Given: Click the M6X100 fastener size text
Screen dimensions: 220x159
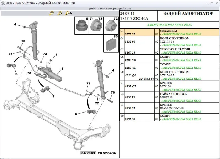Looking at the screenshot, I should (166, 86).
